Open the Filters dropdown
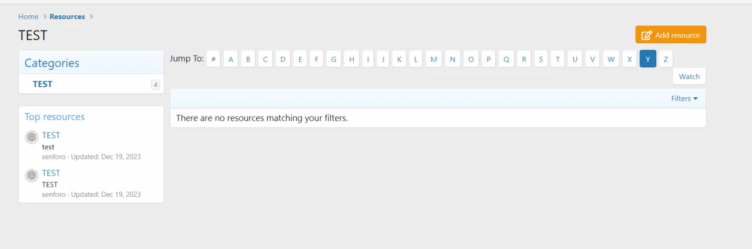The image size is (752, 249). (x=684, y=98)
